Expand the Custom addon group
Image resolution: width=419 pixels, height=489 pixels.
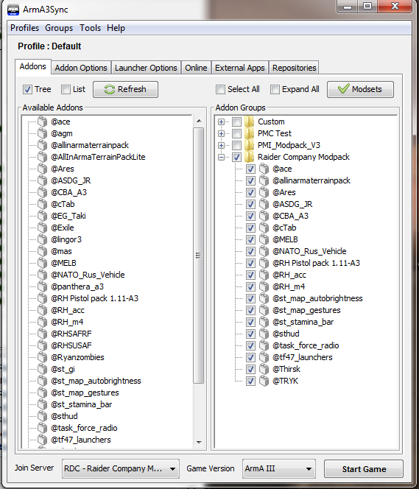[x=222, y=122]
